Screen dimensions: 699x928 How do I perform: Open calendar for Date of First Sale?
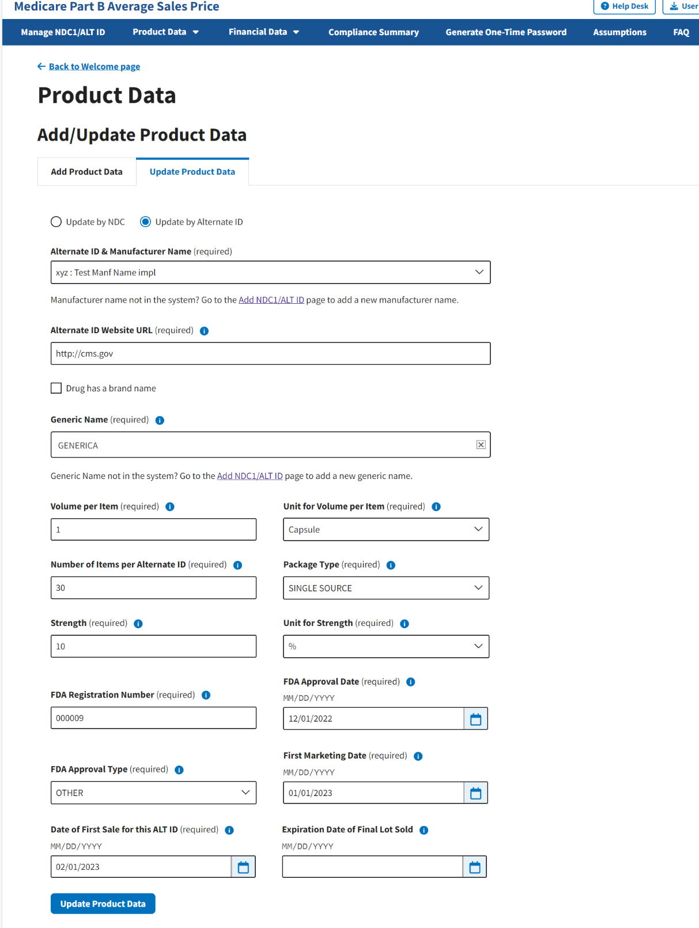[x=243, y=867]
